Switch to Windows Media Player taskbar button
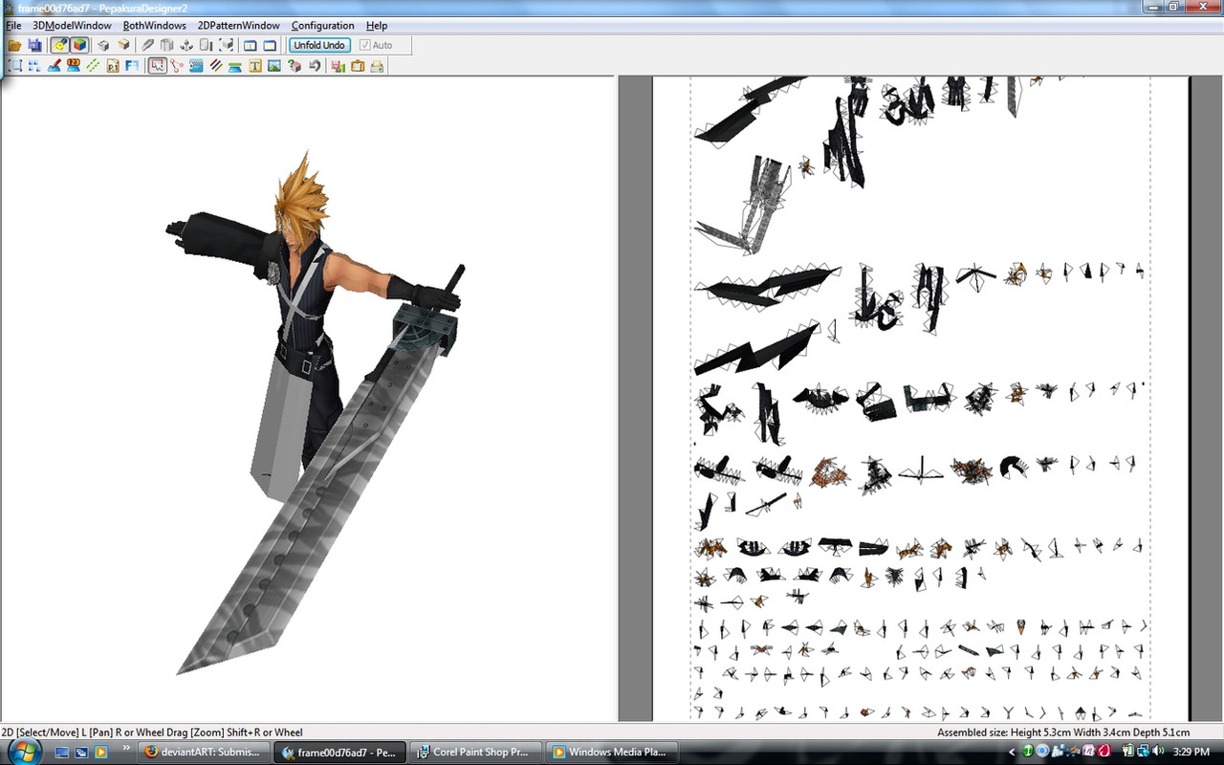Screen dimensions: 1224x765 coord(612,752)
